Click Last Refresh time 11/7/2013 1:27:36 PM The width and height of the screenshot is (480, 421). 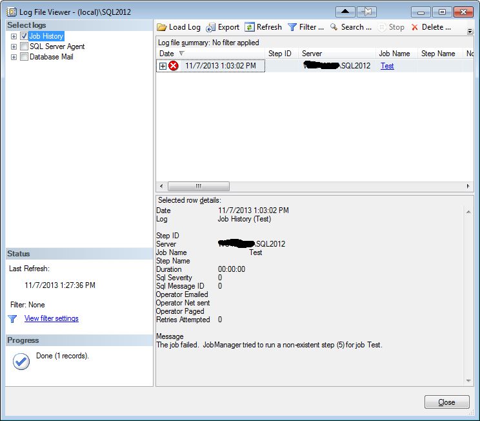[x=60, y=285]
